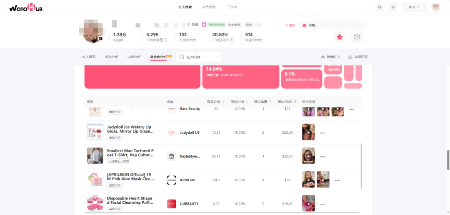Switch to the 受众分析 tab

tap(111, 57)
